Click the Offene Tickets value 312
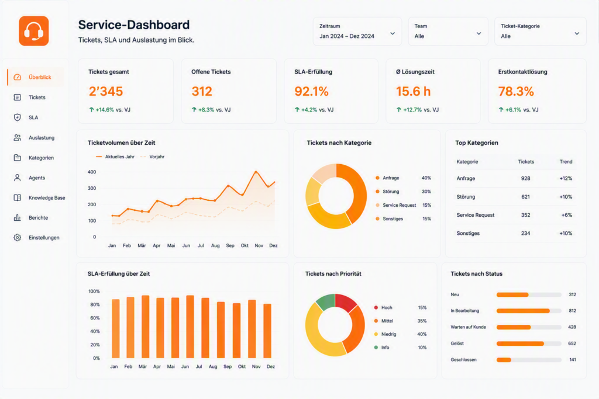This screenshot has width=599, height=399. tap(202, 92)
